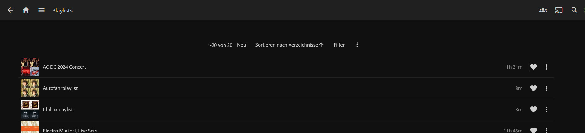This screenshot has width=585, height=133.
Task: Open the Chillaxplaylist playlist title
Action: point(58,110)
